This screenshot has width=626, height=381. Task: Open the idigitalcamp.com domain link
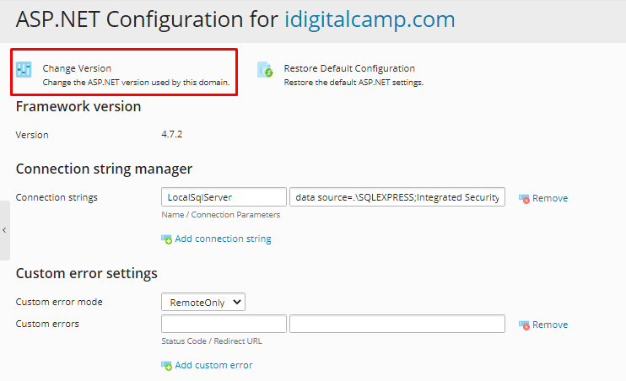(x=370, y=19)
